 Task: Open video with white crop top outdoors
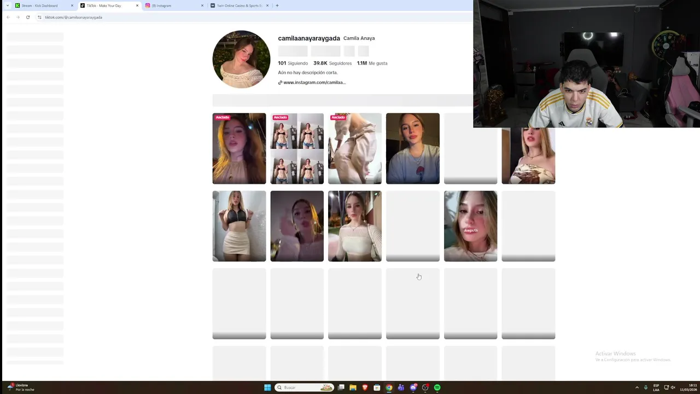[x=355, y=226]
